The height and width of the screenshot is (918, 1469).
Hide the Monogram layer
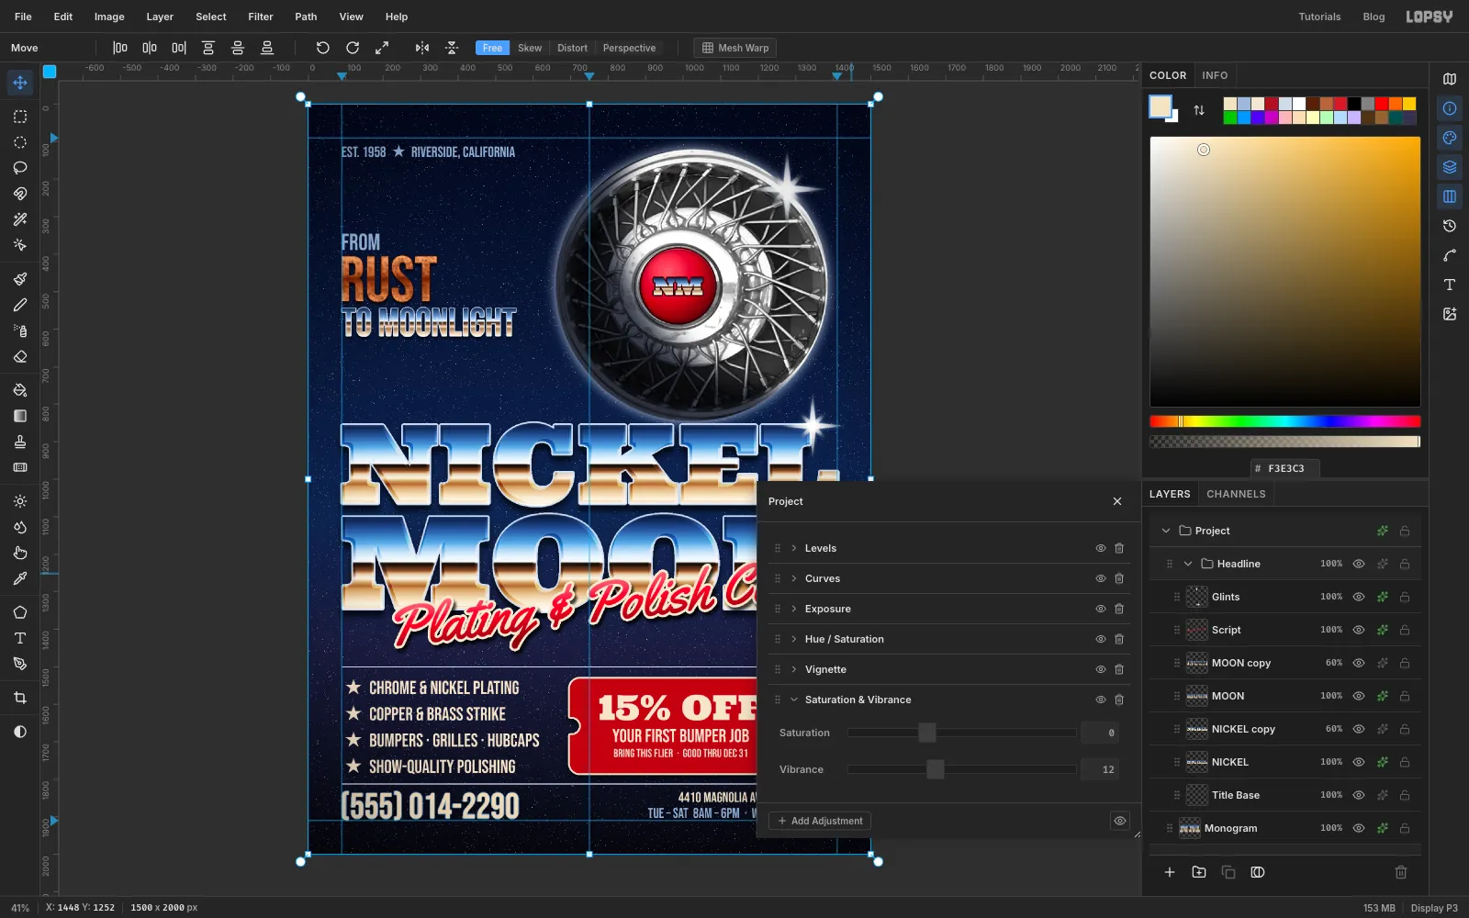click(x=1359, y=828)
